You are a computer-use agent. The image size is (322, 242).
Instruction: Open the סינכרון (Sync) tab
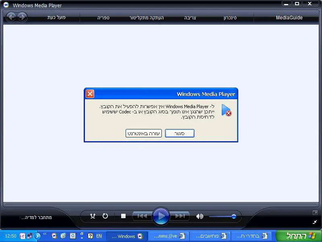pyautogui.click(x=230, y=18)
